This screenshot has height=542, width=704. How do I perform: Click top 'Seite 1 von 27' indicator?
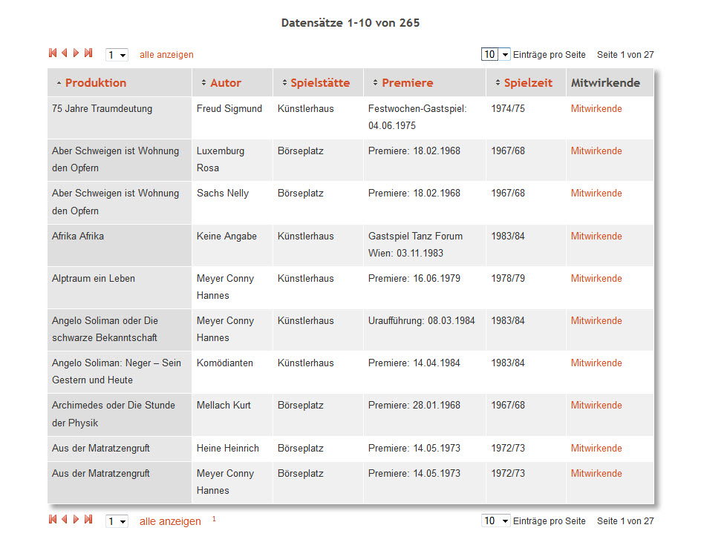tap(625, 55)
